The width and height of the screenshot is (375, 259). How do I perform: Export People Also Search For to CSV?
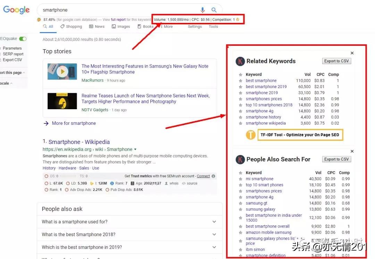tap(336, 159)
